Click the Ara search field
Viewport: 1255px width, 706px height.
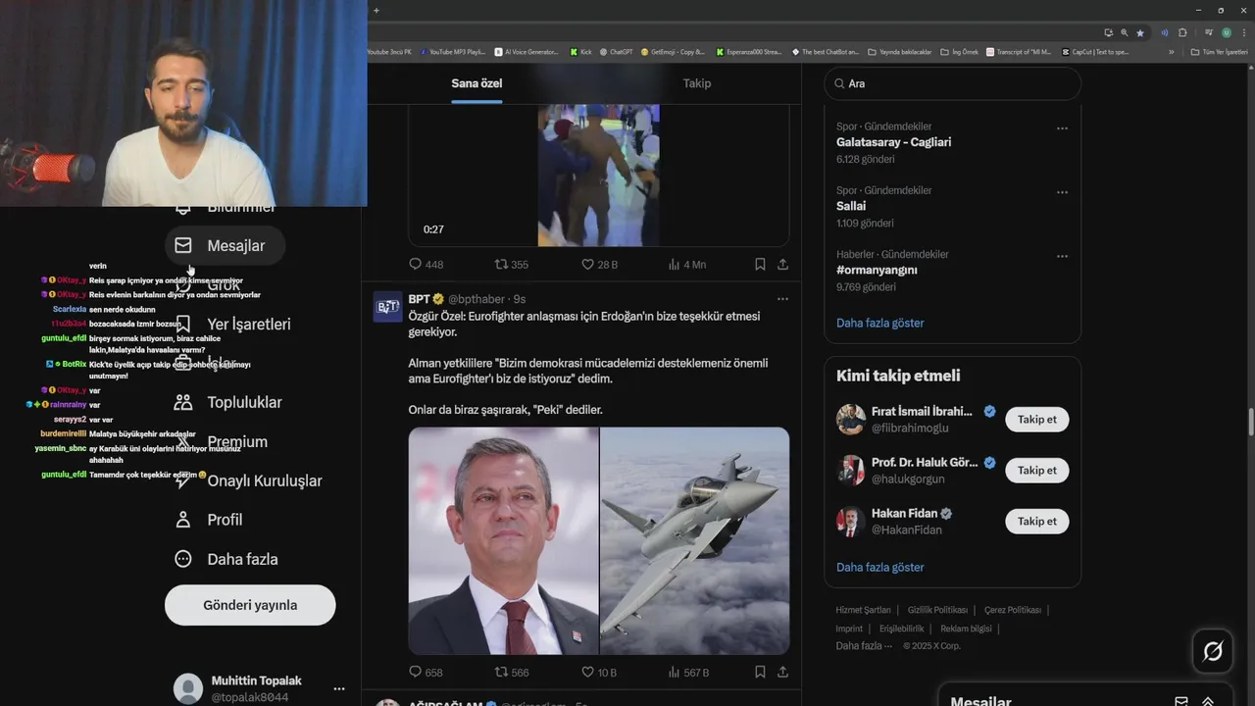click(952, 83)
